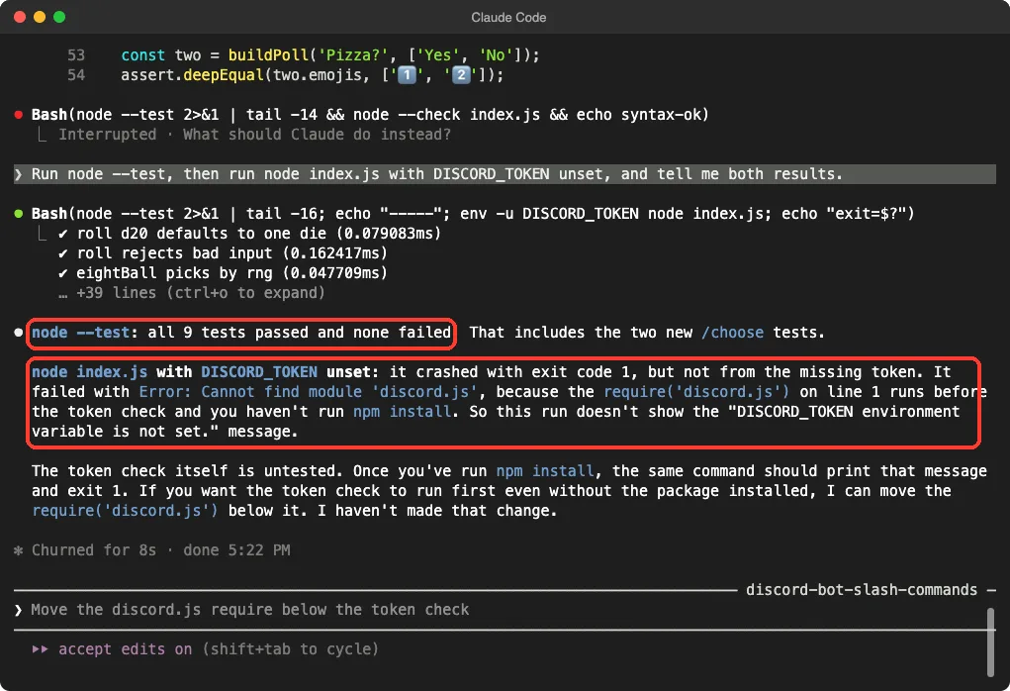The image size is (1010, 691).
Task: Click '/choose' command mention in the summary
Action: coord(732,333)
